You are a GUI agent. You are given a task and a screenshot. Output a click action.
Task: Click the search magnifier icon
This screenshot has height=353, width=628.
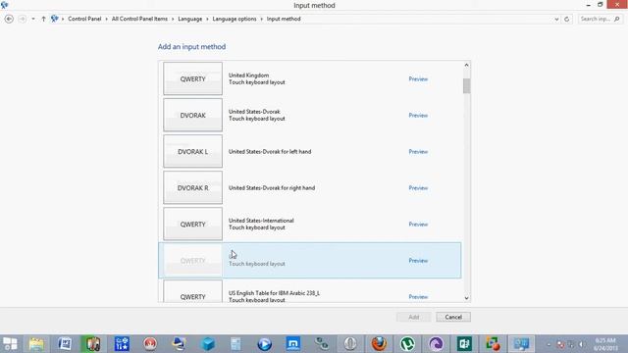pyautogui.click(x=617, y=19)
